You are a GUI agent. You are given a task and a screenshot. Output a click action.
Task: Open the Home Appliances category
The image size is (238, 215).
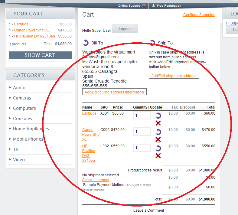tap(31, 129)
